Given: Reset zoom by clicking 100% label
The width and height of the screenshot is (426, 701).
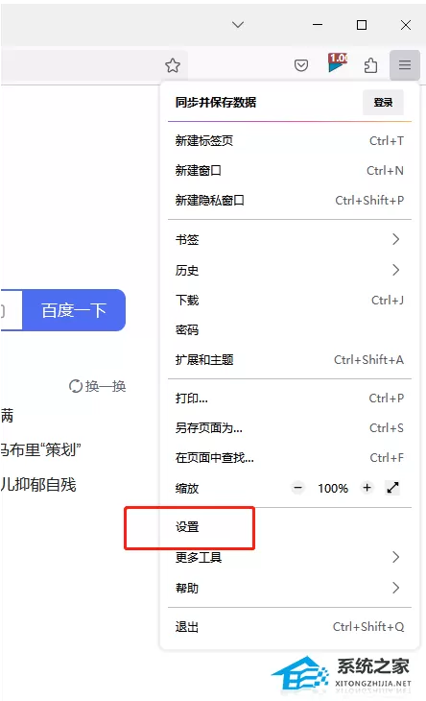Looking at the screenshot, I should point(333,488).
